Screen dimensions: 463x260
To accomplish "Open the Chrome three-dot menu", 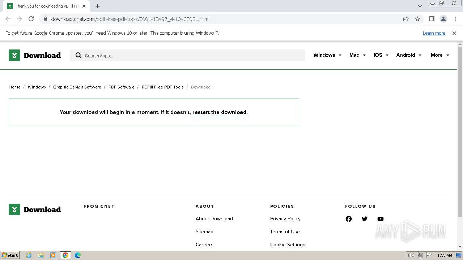I will pos(455,19).
